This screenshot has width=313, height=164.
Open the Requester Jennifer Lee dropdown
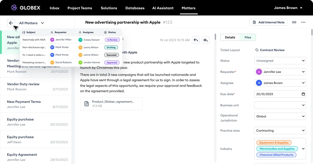(x=280, y=72)
